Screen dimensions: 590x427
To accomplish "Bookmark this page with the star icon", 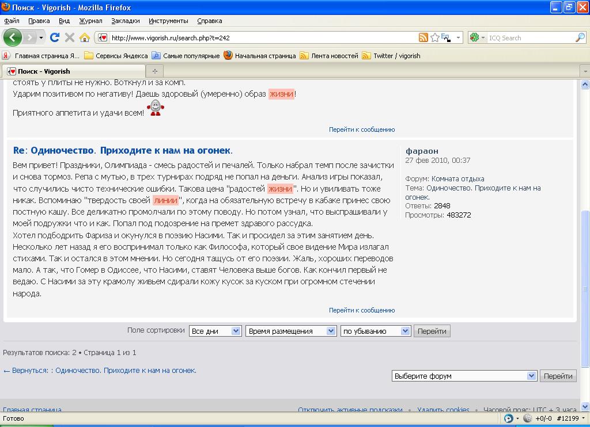I will coord(435,37).
